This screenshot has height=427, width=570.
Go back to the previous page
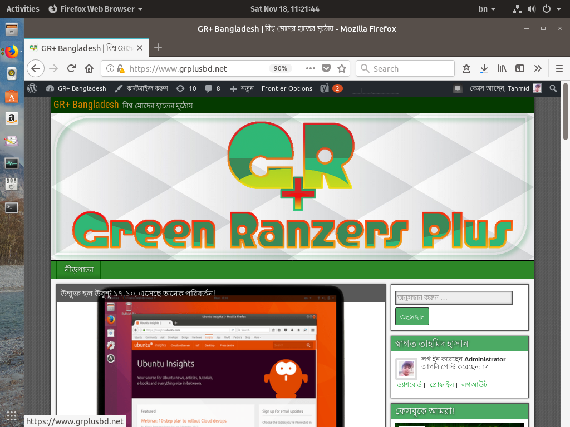pyautogui.click(x=36, y=68)
